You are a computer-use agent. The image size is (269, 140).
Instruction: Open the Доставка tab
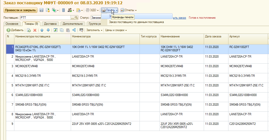(x=50, y=24)
